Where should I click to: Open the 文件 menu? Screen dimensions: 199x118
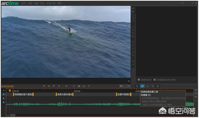24,3
